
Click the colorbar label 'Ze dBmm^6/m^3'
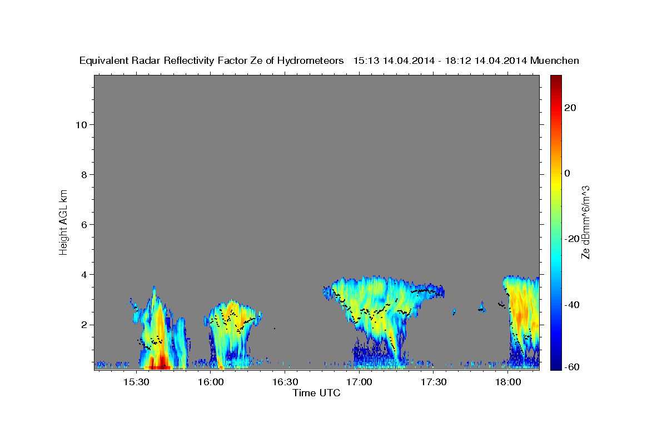(585, 223)
